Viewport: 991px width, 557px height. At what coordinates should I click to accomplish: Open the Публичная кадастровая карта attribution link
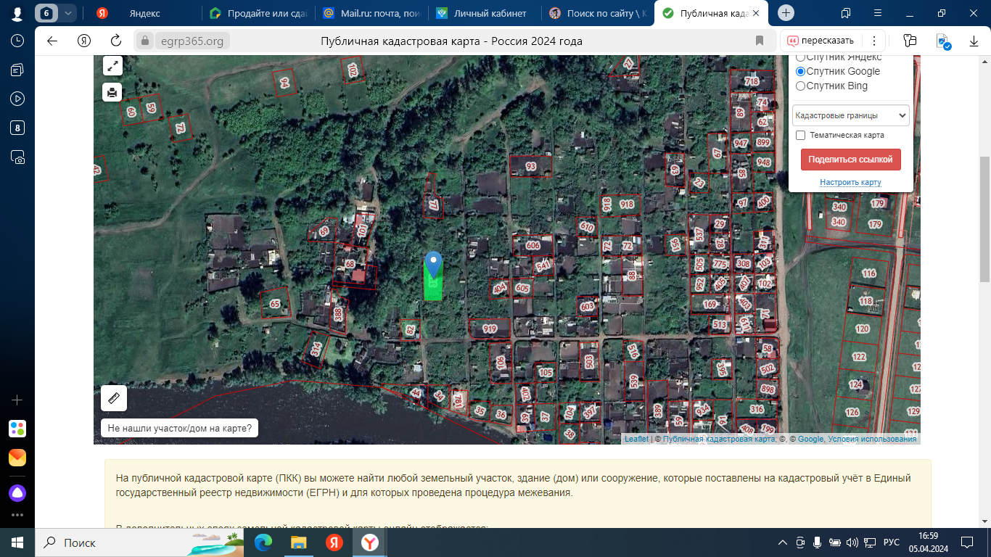point(719,439)
